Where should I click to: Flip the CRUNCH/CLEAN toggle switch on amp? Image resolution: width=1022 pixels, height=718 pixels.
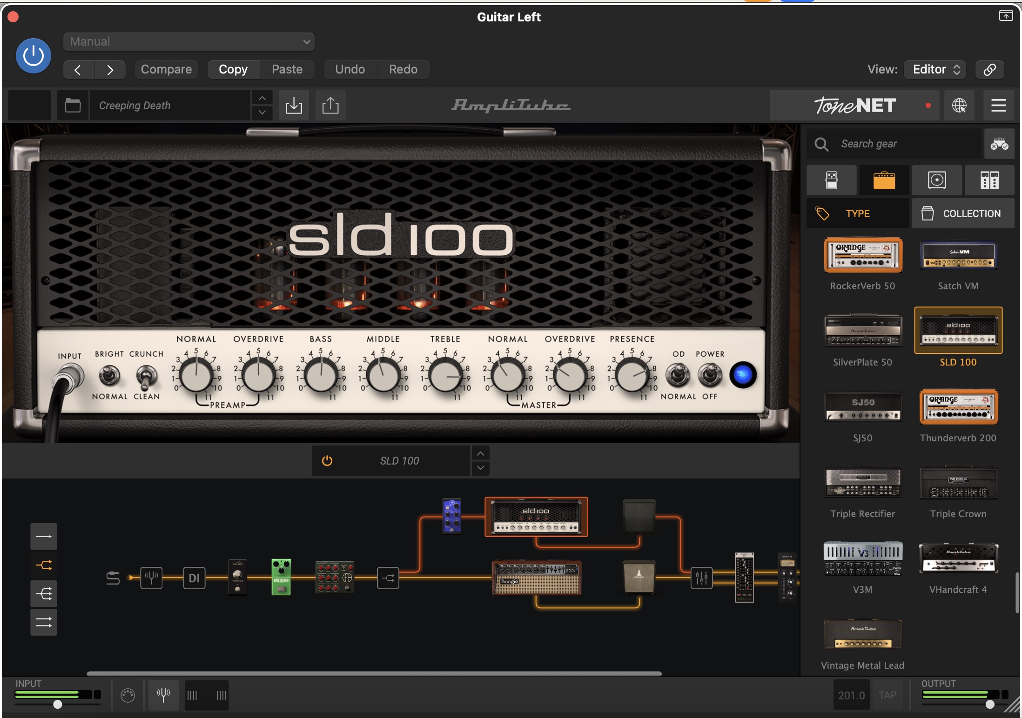point(146,377)
